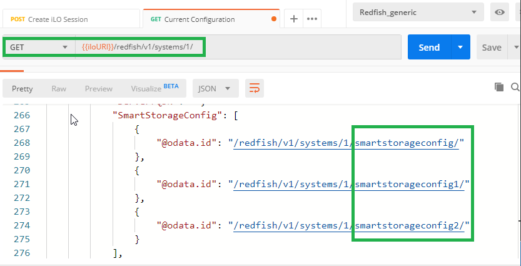Click in the request URL field
This screenshot has height=266, width=521.
[238, 47]
